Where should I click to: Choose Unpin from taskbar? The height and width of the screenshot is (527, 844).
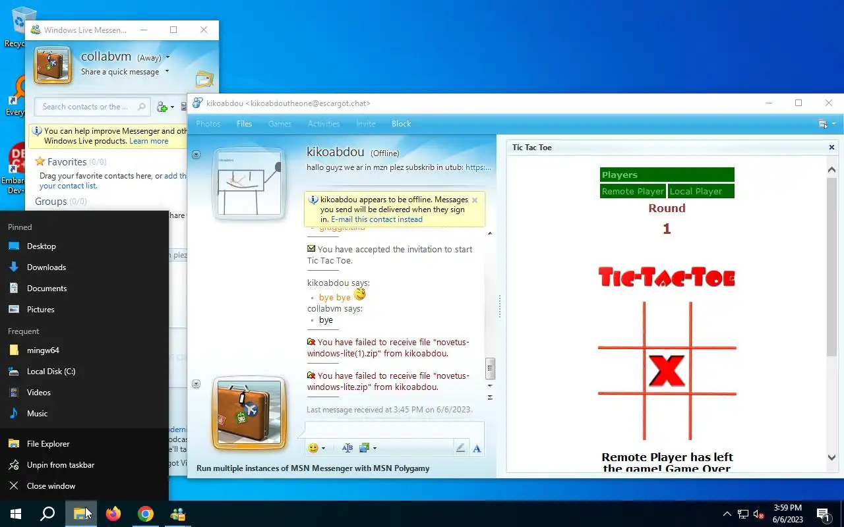click(84, 464)
